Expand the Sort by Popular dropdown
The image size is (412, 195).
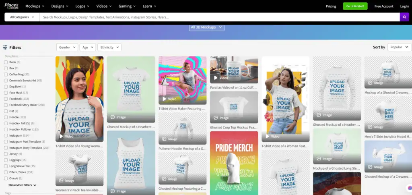(x=399, y=47)
